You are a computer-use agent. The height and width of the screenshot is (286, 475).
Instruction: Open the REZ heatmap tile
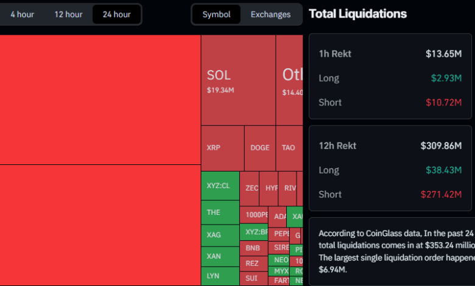point(253,263)
